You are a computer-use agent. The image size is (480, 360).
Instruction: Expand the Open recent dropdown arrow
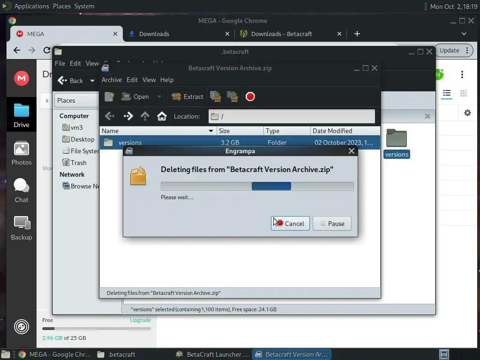tap(159, 97)
